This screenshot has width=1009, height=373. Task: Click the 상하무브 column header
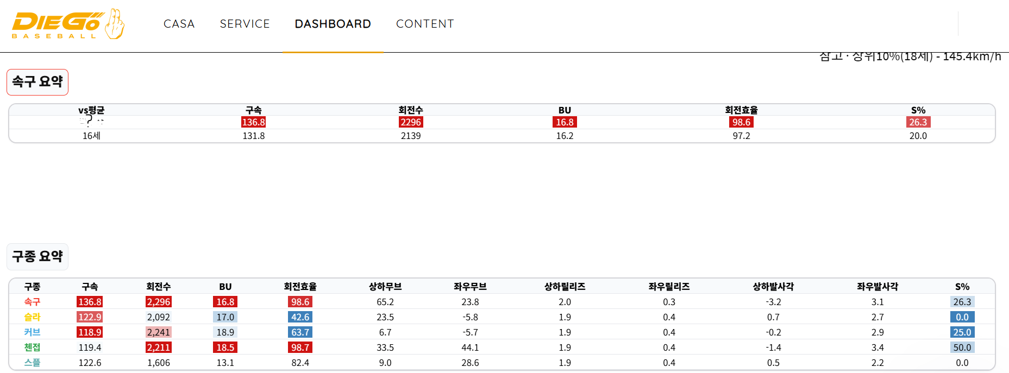[x=385, y=287]
